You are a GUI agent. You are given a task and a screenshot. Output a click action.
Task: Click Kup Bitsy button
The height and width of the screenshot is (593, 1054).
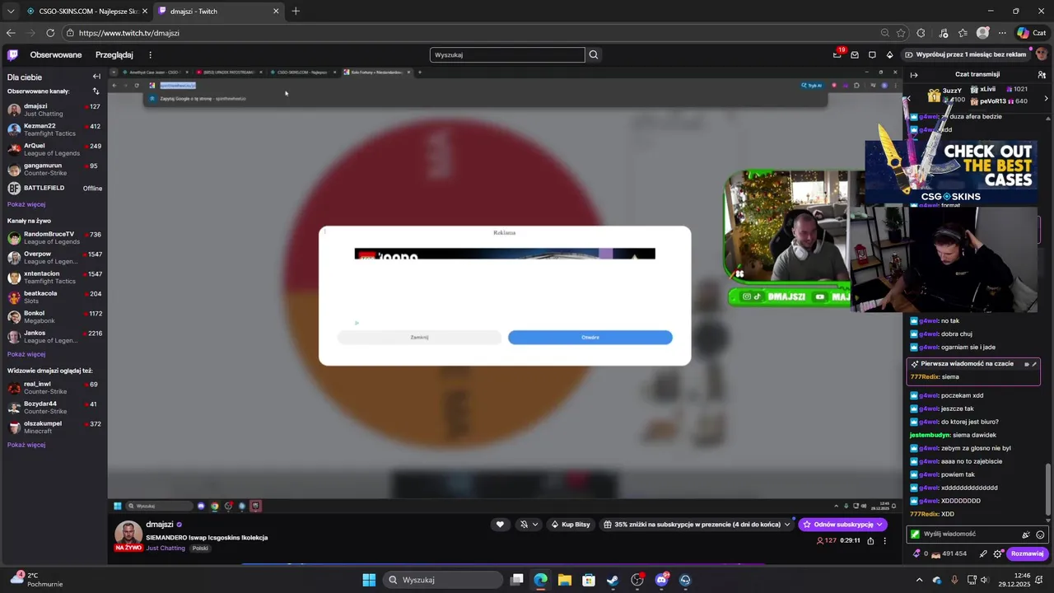pyautogui.click(x=571, y=525)
